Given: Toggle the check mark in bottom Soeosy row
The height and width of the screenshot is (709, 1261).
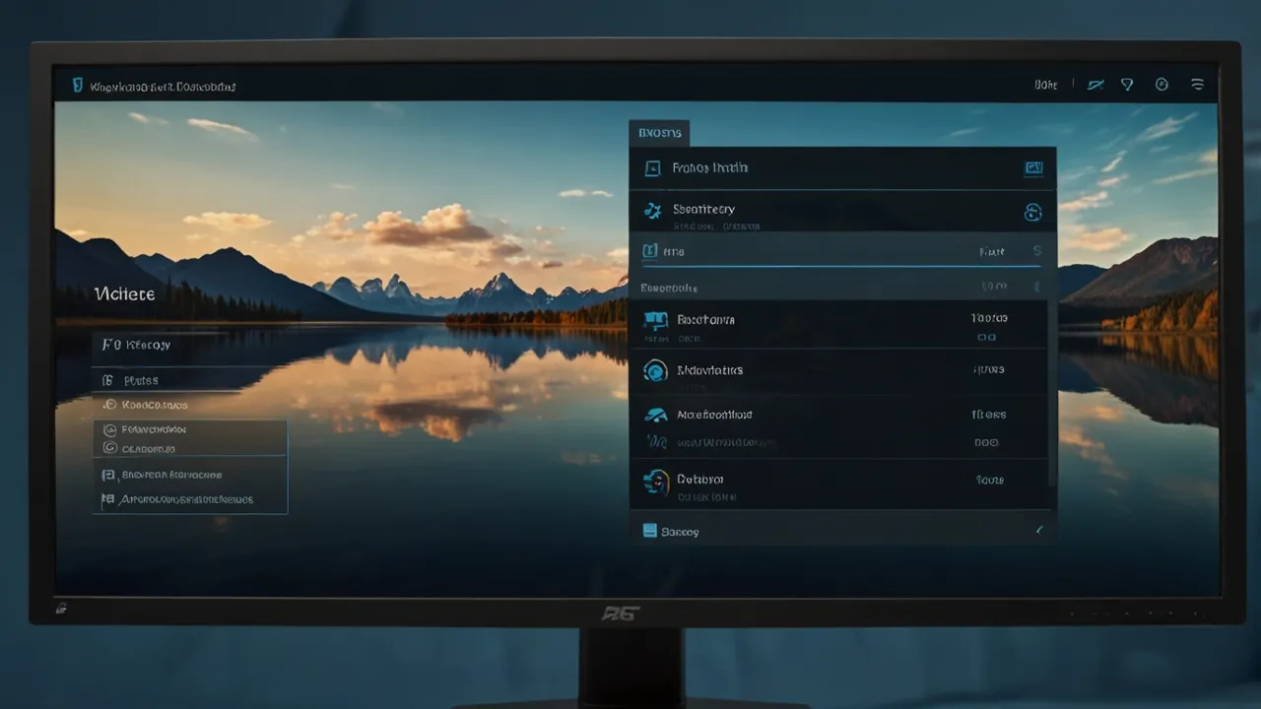Looking at the screenshot, I should [x=1038, y=531].
